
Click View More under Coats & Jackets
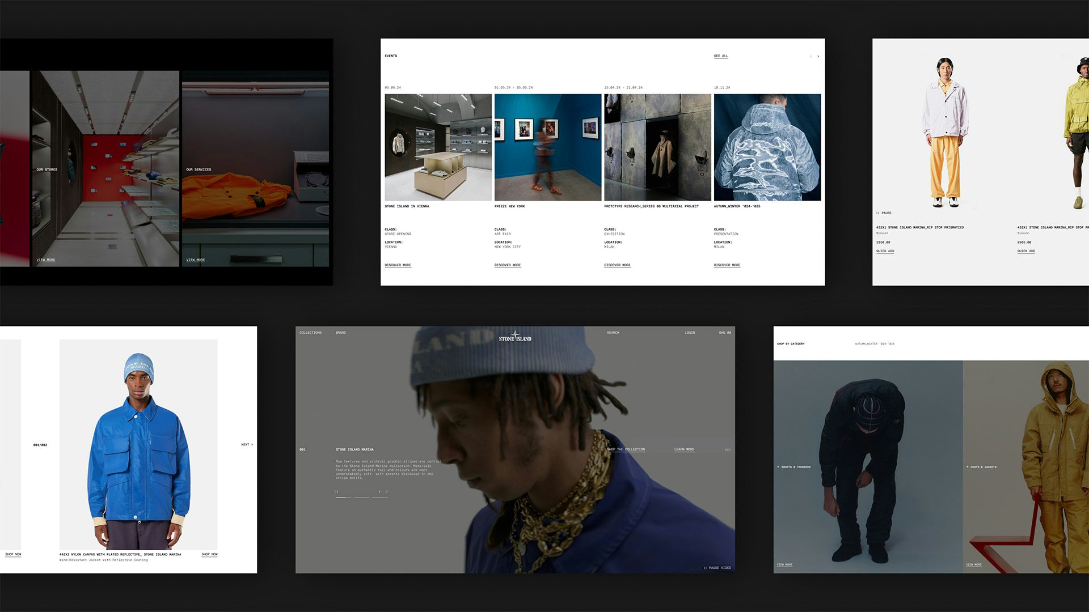(974, 565)
